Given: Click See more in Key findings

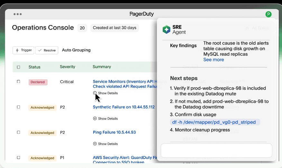Looking at the screenshot, I should (214, 60).
